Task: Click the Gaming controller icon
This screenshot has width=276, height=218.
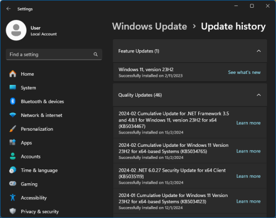Action: [13, 184]
